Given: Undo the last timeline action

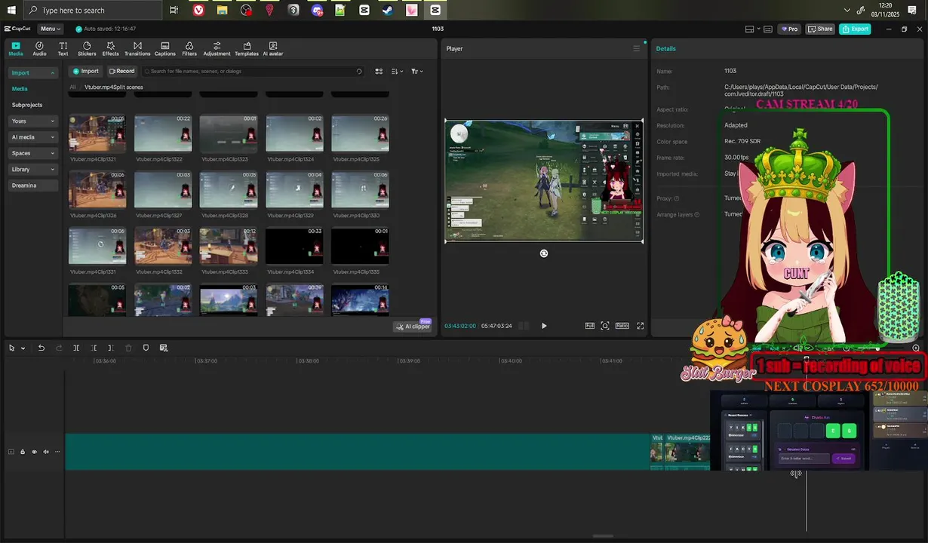Looking at the screenshot, I should click(x=41, y=348).
